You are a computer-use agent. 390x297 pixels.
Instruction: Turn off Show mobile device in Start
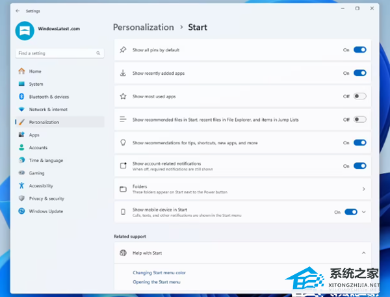click(351, 212)
